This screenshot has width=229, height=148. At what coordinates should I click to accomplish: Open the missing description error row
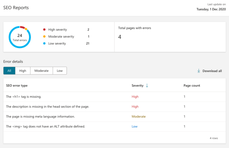coord(47,107)
